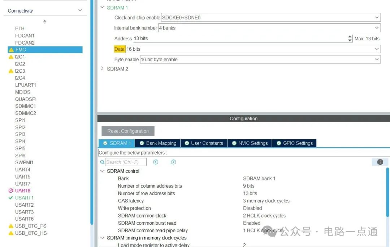390x247 pixels.
Task: Click the warning icon beside USB_OTG_HS
Action: 11,233
